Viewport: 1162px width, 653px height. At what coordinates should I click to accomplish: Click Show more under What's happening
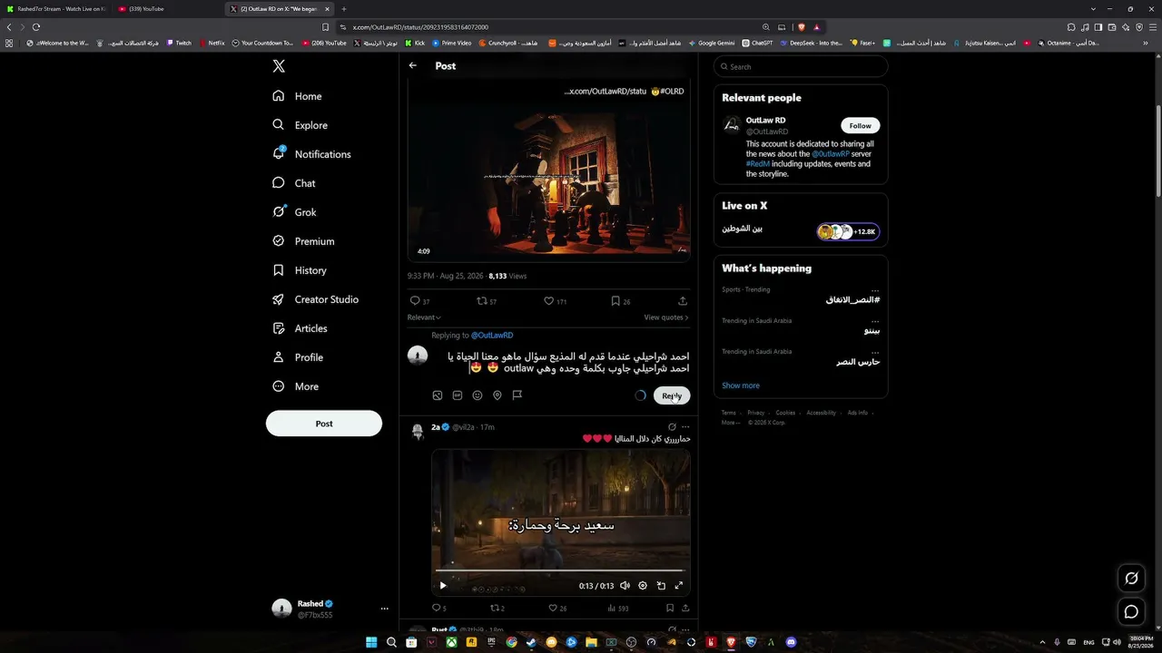[x=741, y=385]
